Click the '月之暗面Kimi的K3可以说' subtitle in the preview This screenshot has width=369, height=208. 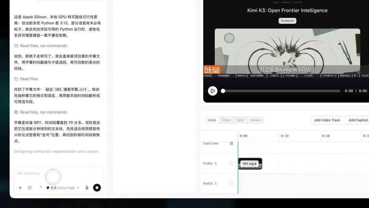click(x=287, y=70)
